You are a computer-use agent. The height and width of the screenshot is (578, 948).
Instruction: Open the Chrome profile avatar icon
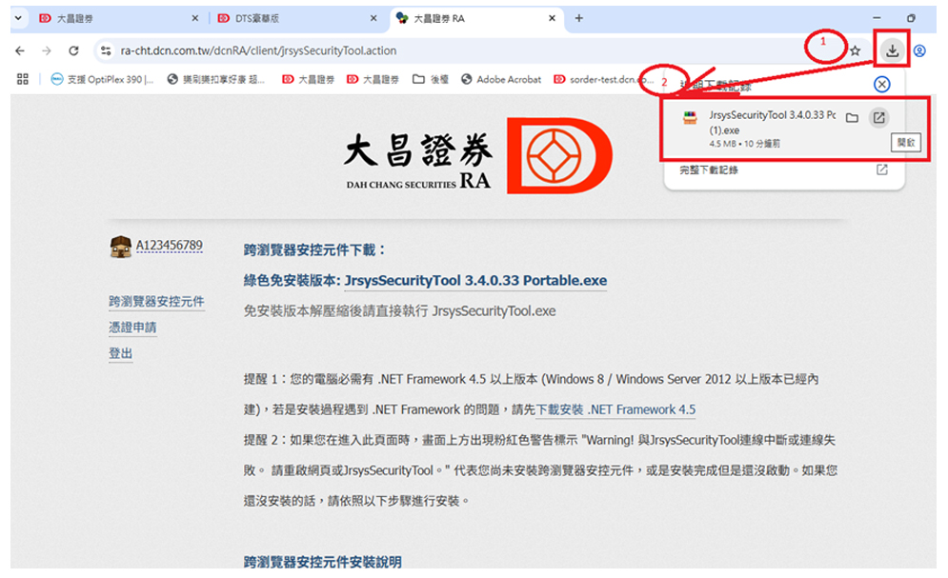pos(919,50)
